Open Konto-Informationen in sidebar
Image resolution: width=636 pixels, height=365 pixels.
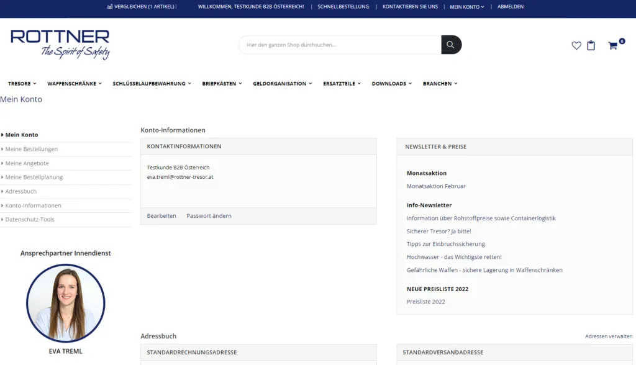[33, 205]
